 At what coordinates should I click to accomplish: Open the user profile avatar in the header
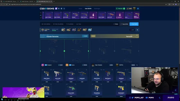point(134,9)
